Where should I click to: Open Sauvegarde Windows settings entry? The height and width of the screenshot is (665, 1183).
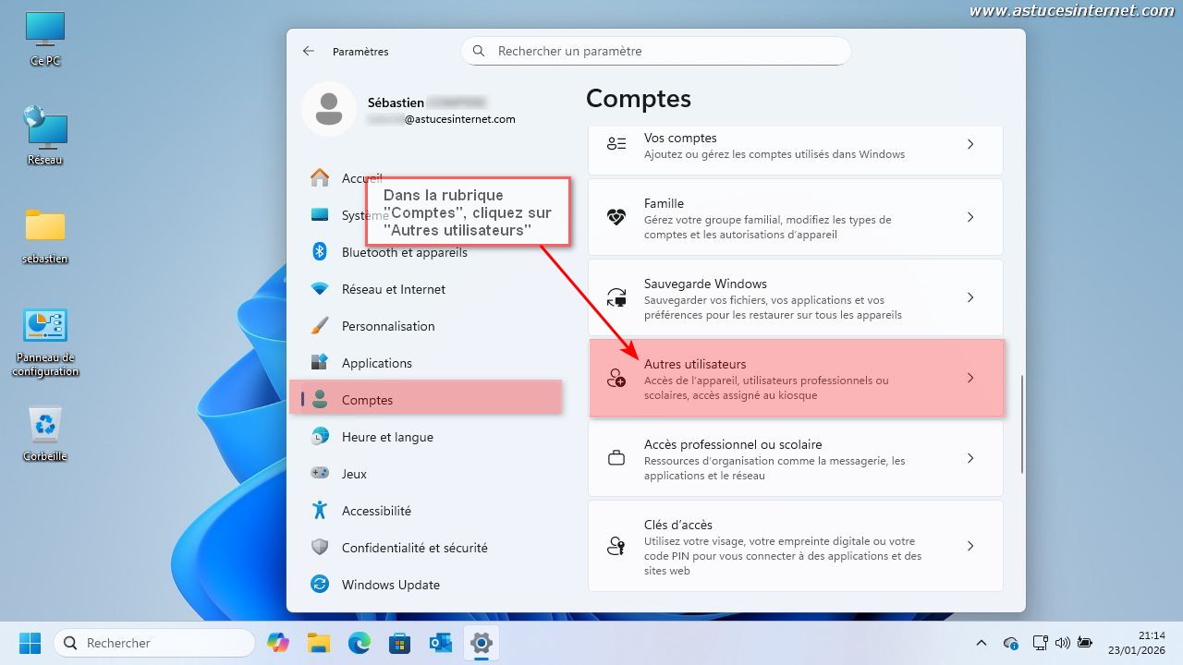(795, 297)
